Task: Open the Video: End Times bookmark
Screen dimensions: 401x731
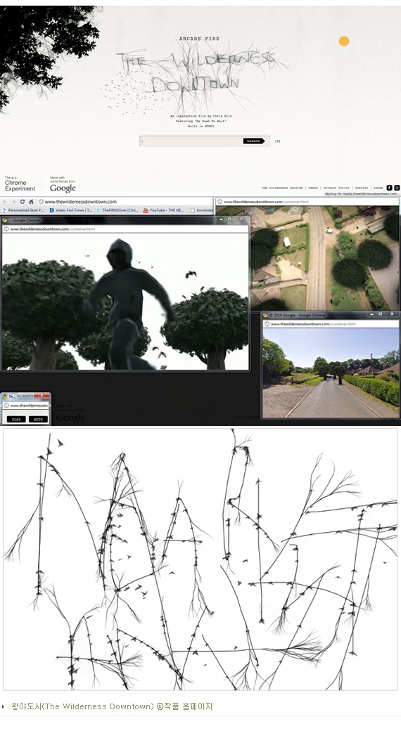Action: tap(70, 210)
